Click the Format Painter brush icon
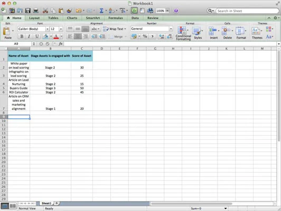The height and width of the screenshot is (211, 281). [70, 11]
